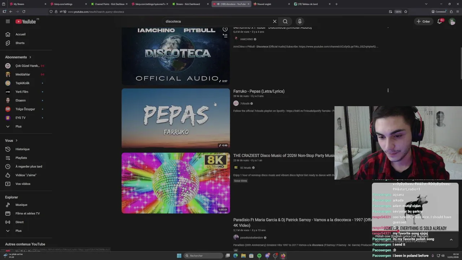Open the IAMCHINO channel link

coord(247,39)
